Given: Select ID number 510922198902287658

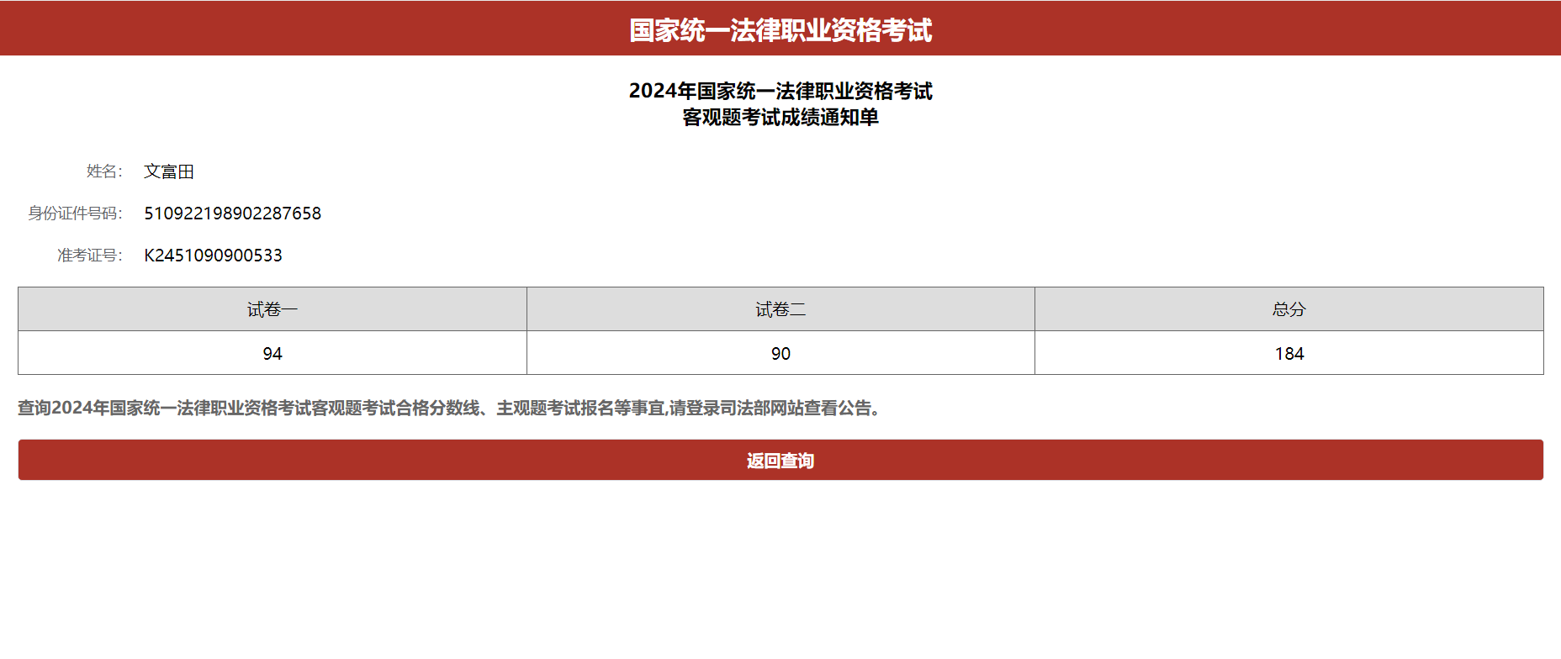Looking at the screenshot, I should (233, 214).
